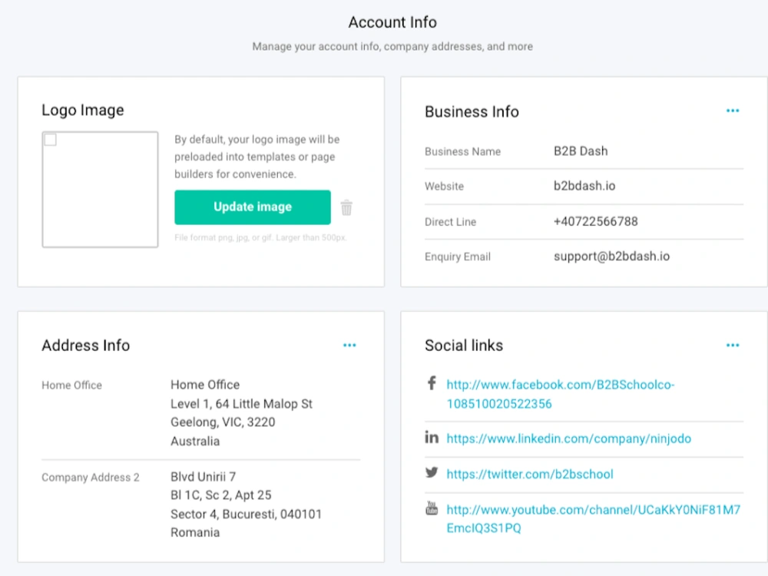The height and width of the screenshot is (576, 768).
Task: Open the YouTube channel link
Action: pyautogui.click(x=591, y=508)
